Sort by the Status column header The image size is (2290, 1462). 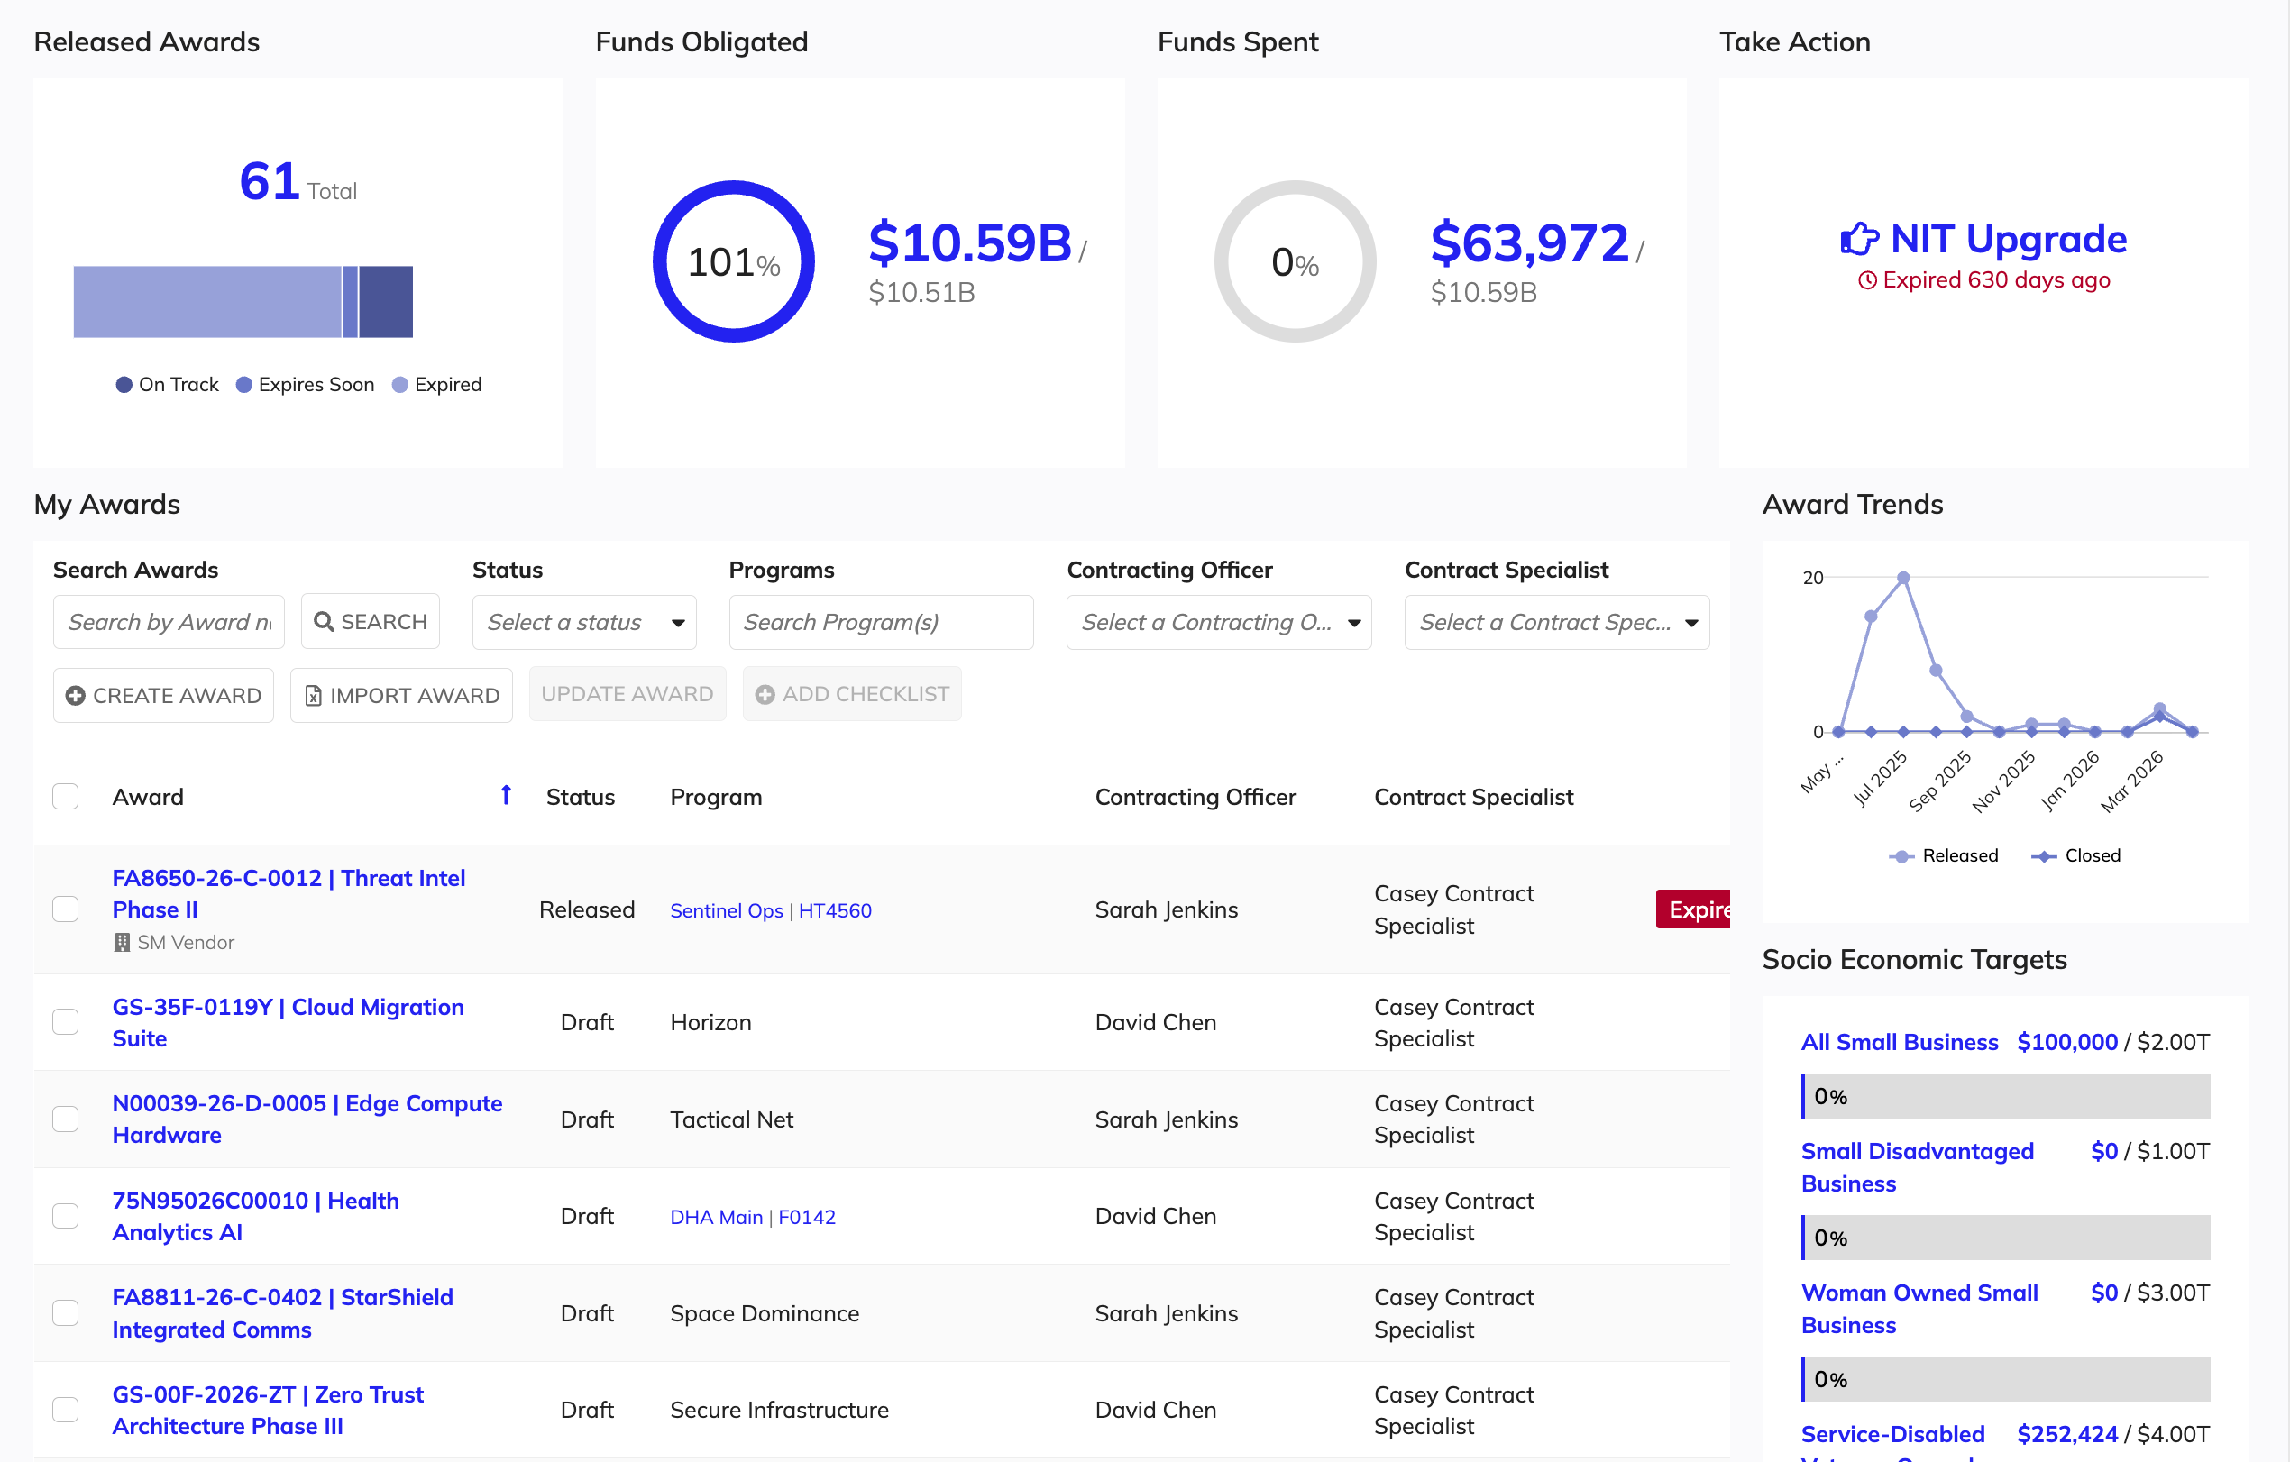(x=580, y=798)
